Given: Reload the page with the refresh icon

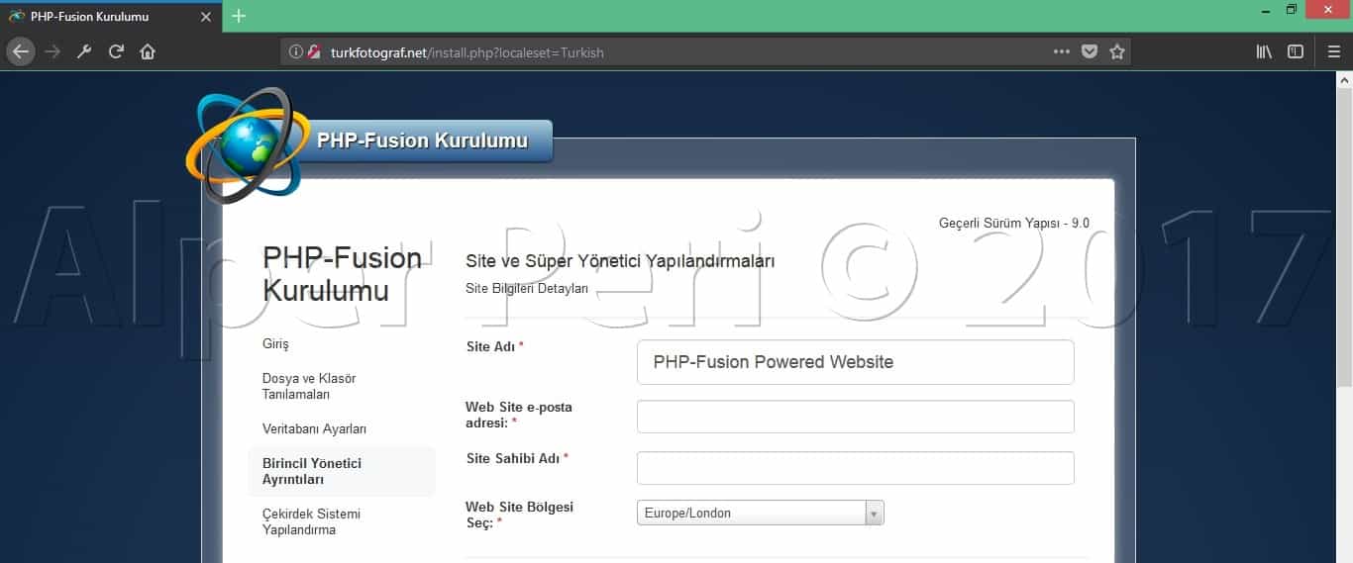Looking at the screenshot, I should point(116,51).
